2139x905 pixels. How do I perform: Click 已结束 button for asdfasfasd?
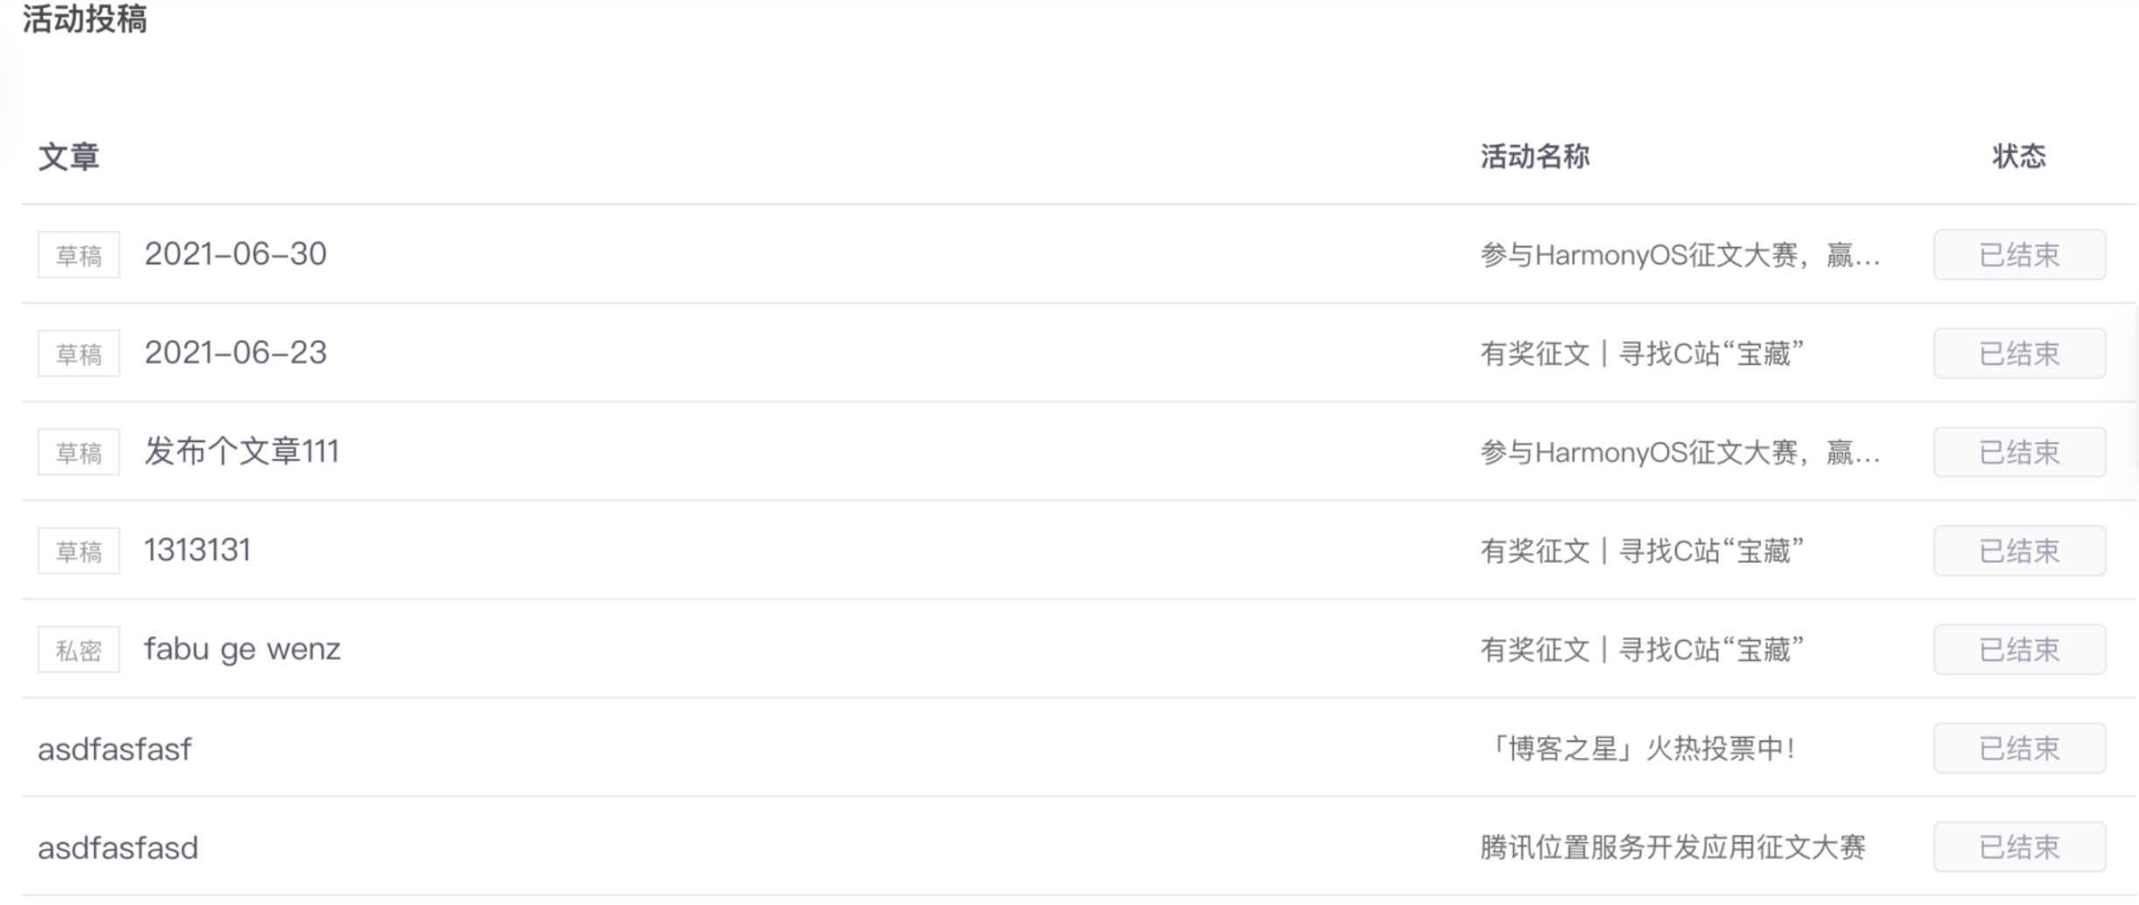click(x=2019, y=848)
